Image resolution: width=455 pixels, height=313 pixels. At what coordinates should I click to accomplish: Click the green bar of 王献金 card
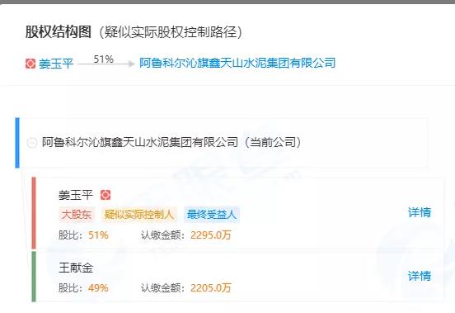(34, 277)
